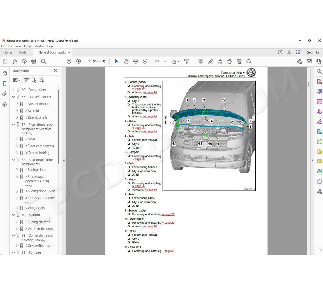The image size is (323, 293).
Task: Click the page number field showing 17
Action: click(x=88, y=61)
